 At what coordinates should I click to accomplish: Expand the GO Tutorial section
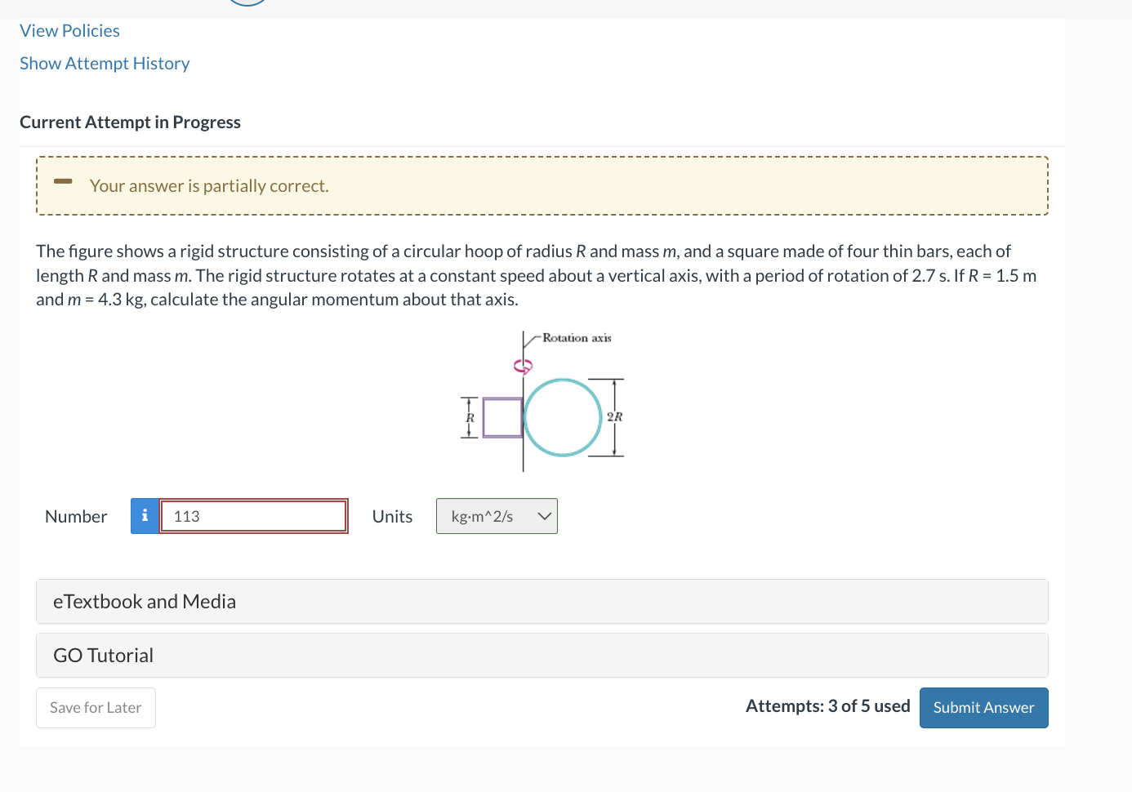542,655
